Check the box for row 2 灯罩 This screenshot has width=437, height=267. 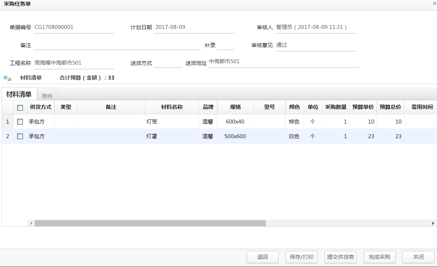20,136
